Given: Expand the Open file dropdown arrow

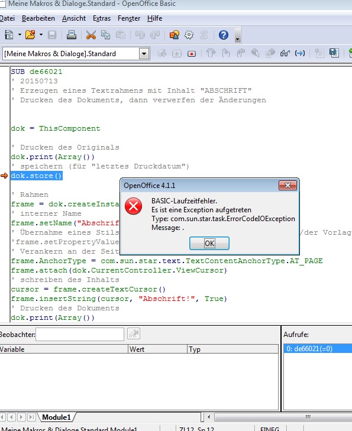Looking at the screenshot, I should point(41,35).
